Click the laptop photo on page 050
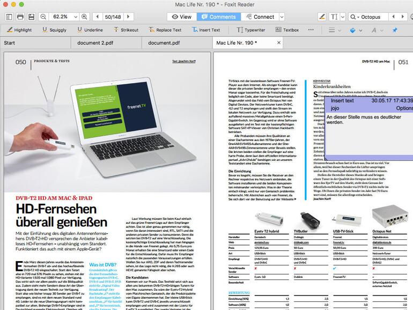This screenshot has width=413, height=310. [x=107, y=122]
